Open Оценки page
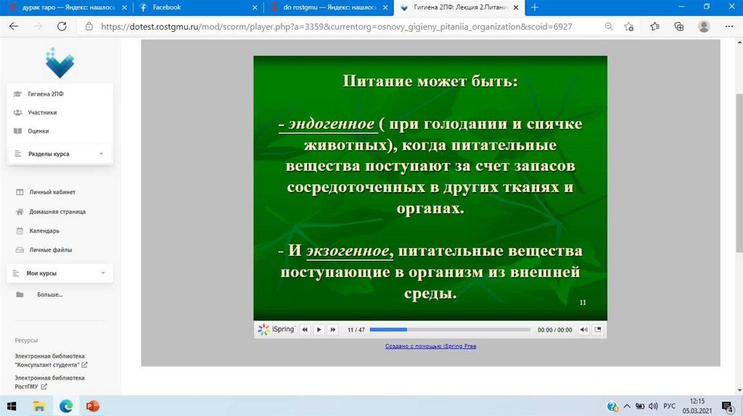This screenshot has width=743, height=416. tap(38, 130)
